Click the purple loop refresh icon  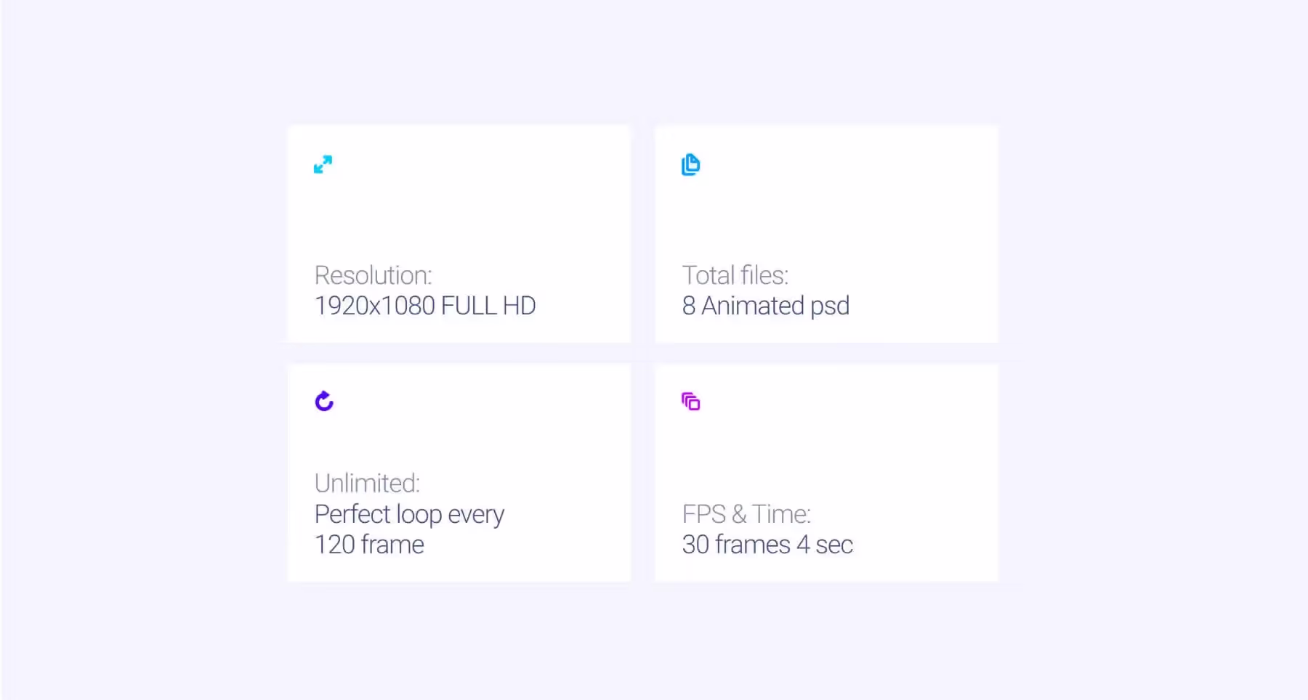324,401
